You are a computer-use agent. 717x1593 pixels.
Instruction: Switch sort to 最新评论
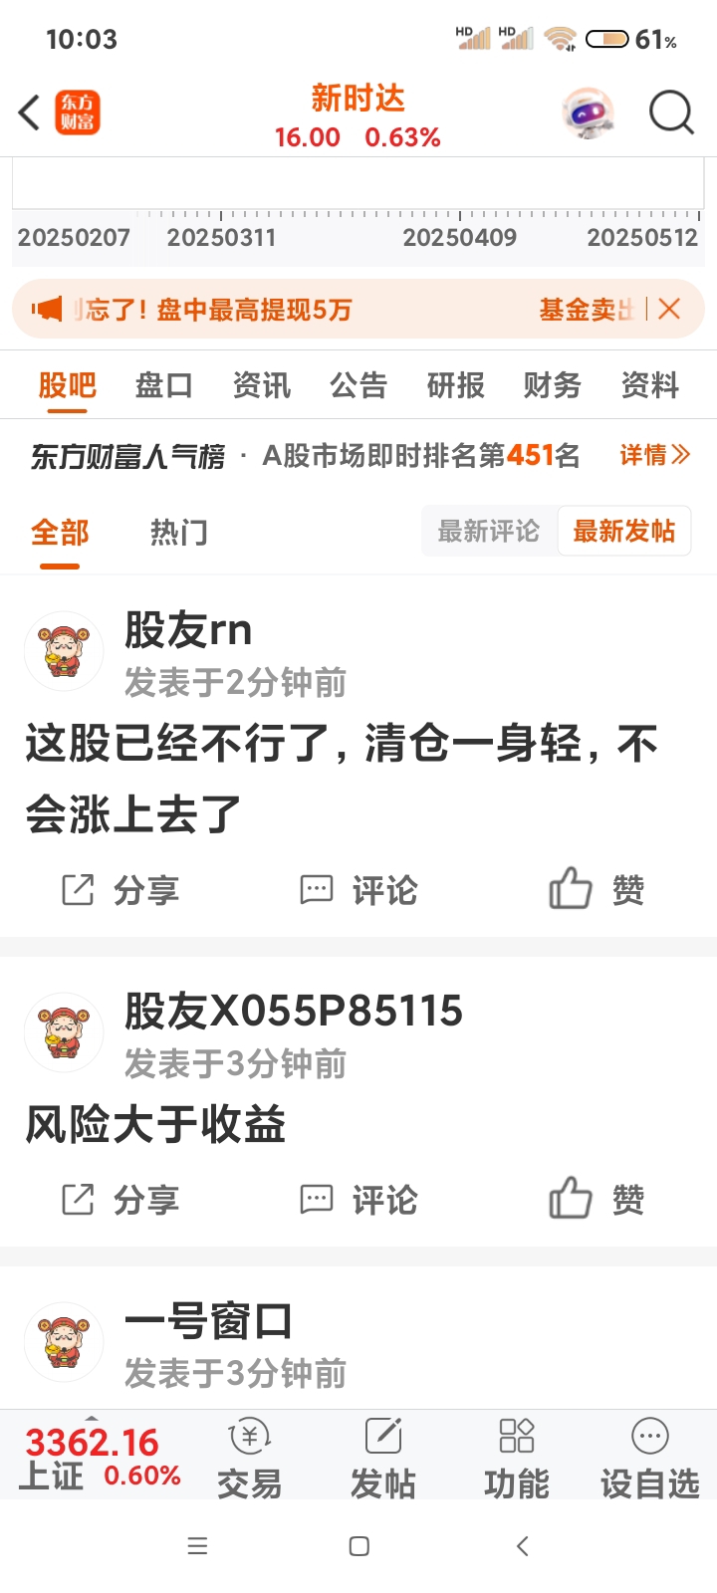pyautogui.click(x=489, y=531)
